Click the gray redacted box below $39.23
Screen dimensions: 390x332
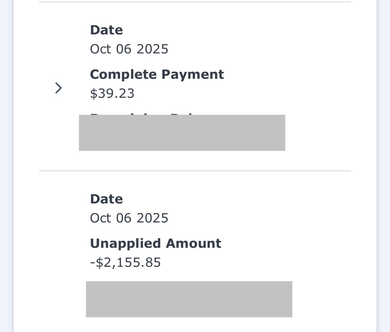point(182,133)
